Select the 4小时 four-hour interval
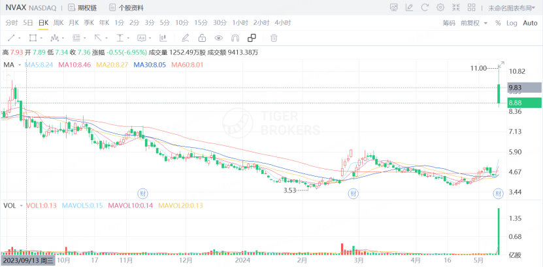This screenshot has height=267, width=543. click(282, 23)
